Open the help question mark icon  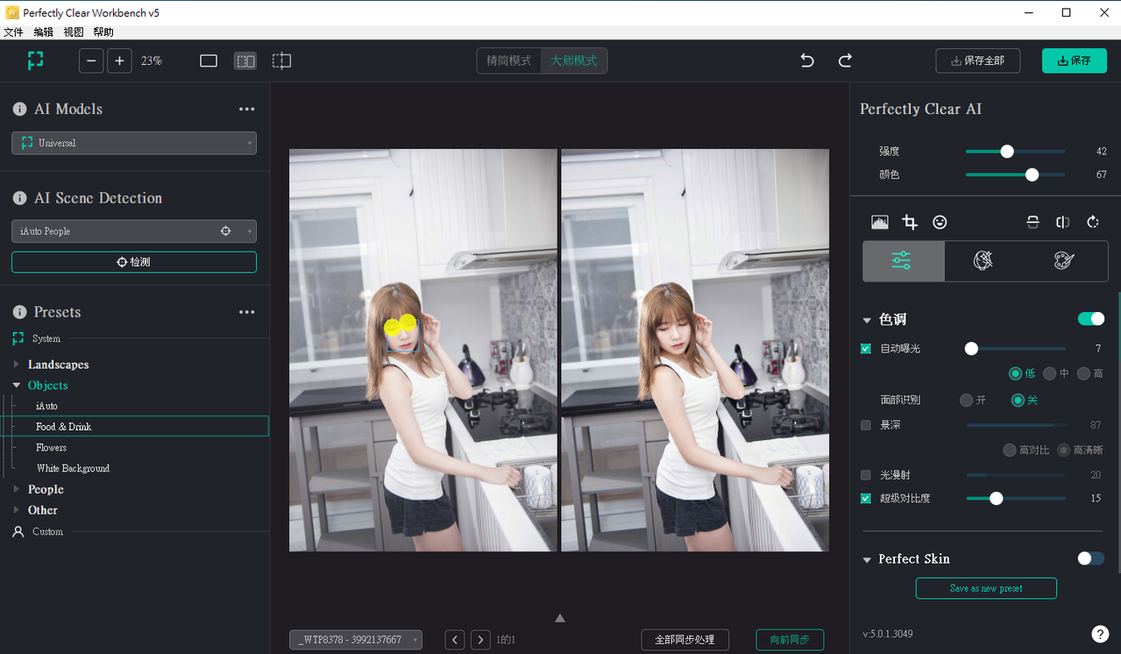(x=1100, y=634)
